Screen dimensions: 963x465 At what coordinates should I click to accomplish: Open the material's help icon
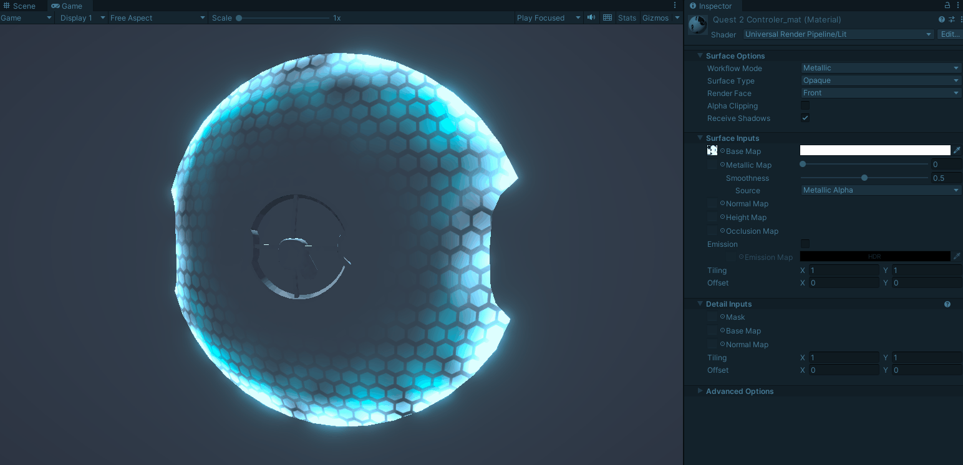click(x=941, y=19)
